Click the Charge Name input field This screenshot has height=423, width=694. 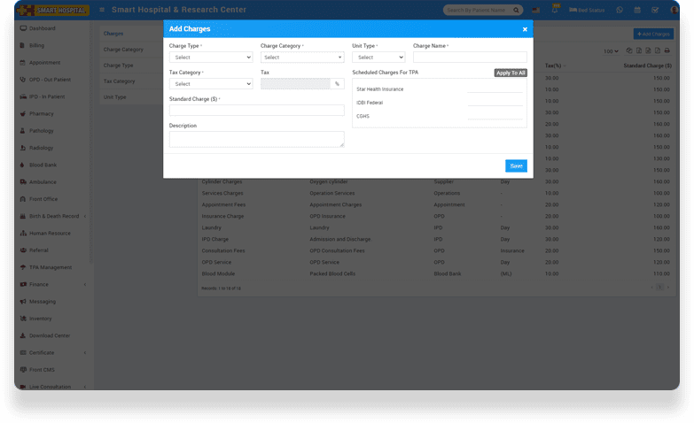coord(470,58)
